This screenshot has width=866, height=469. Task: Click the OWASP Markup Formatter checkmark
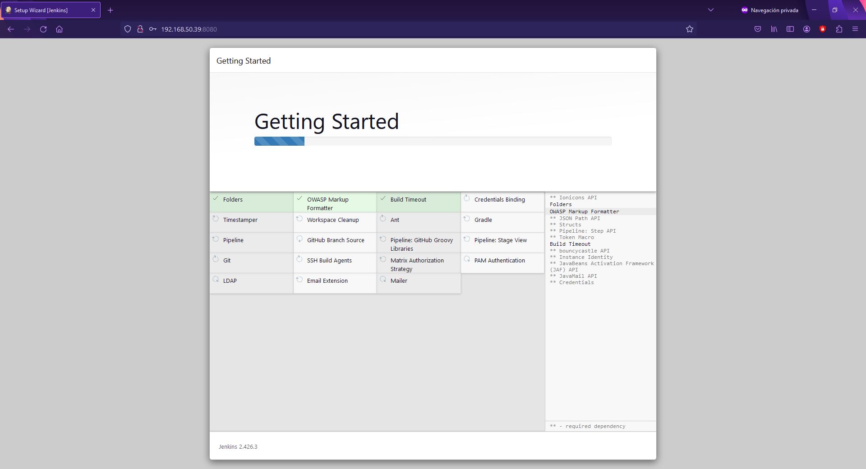[299, 198]
